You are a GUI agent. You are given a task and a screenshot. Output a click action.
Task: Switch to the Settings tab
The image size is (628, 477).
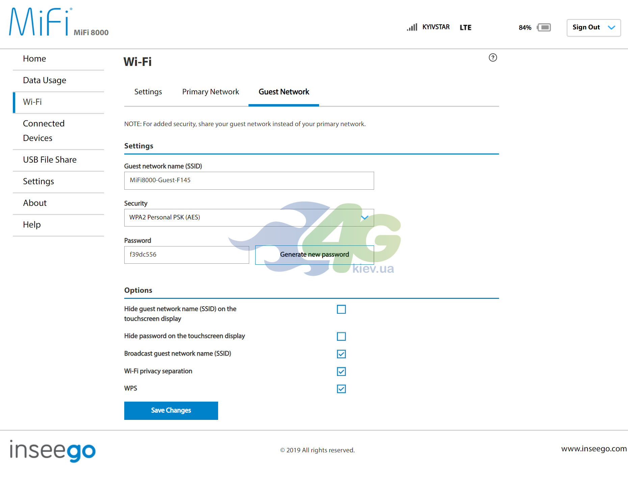148,92
